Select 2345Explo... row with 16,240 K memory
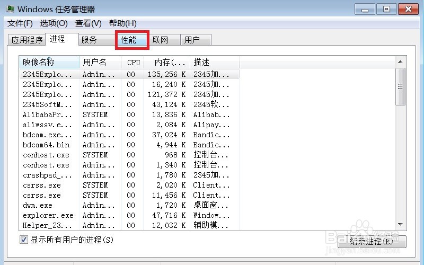The height and width of the screenshot is (265, 424). [x=129, y=84]
